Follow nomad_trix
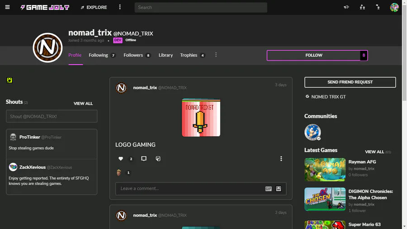 click(x=313, y=55)
